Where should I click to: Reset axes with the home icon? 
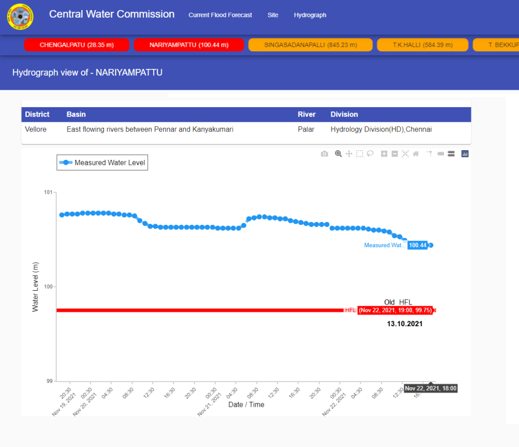(x=416, y=154)
